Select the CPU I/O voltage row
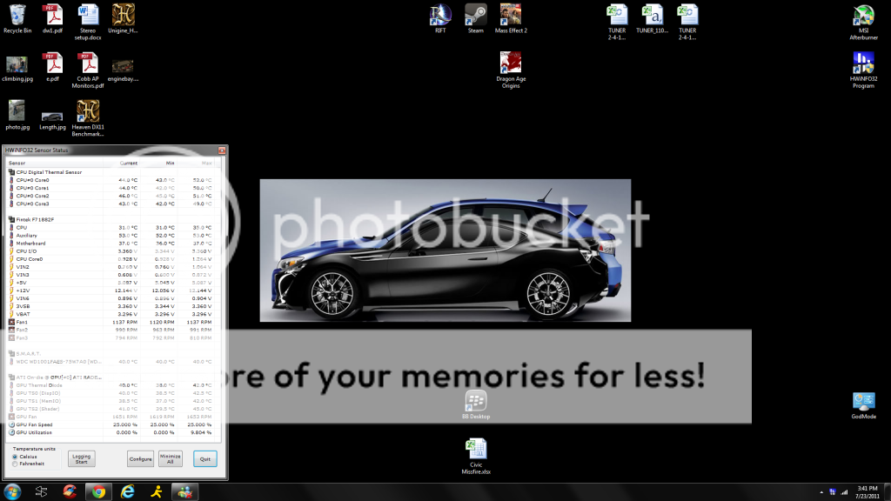This screenshot has height=501, width=891. point(111,251)
